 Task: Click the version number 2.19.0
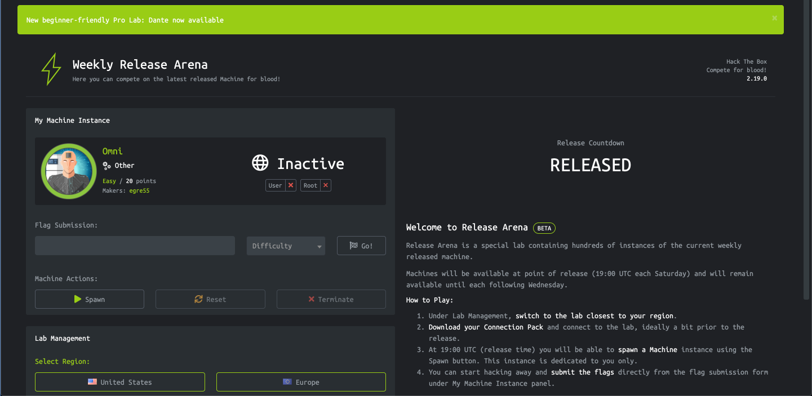pos(757,79)
